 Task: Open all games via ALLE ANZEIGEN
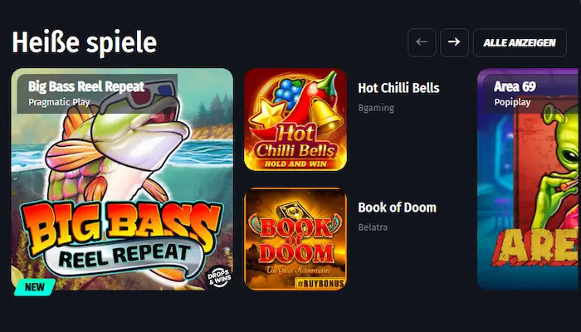pos(520,42)
